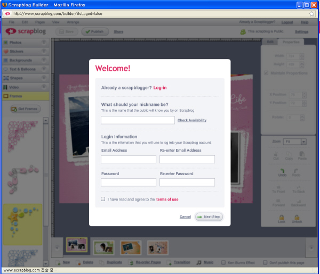Viewport: 320px width, 274px height.
Task: Bookmark page with star icon
Action: point(311,14)
